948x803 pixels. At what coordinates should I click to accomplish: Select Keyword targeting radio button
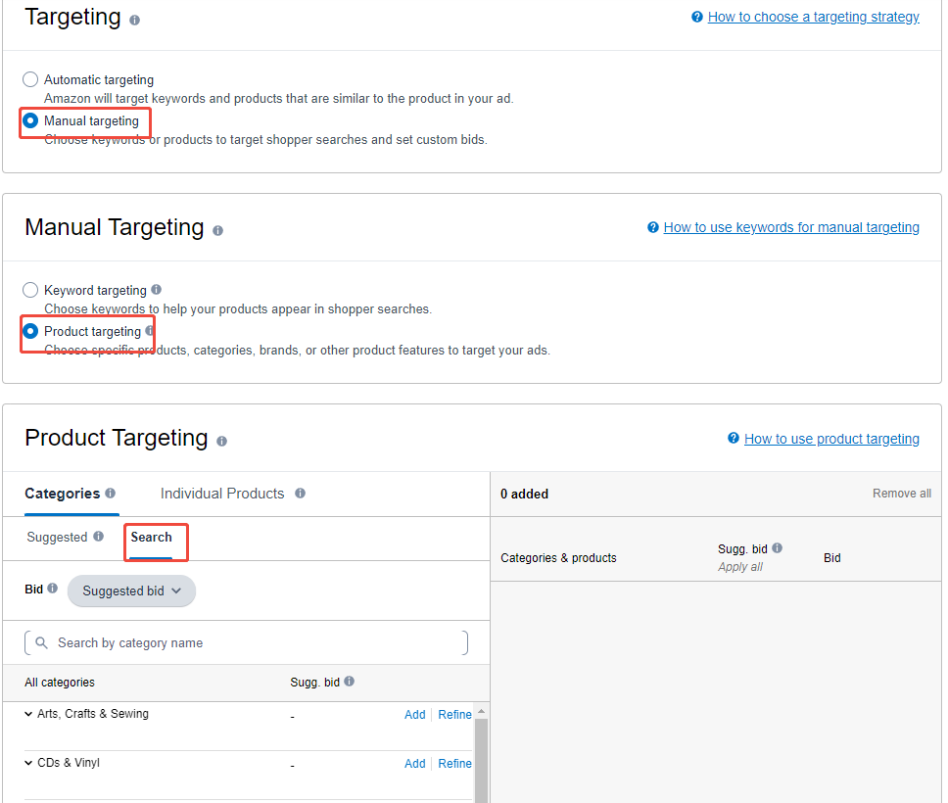[30, 290]
